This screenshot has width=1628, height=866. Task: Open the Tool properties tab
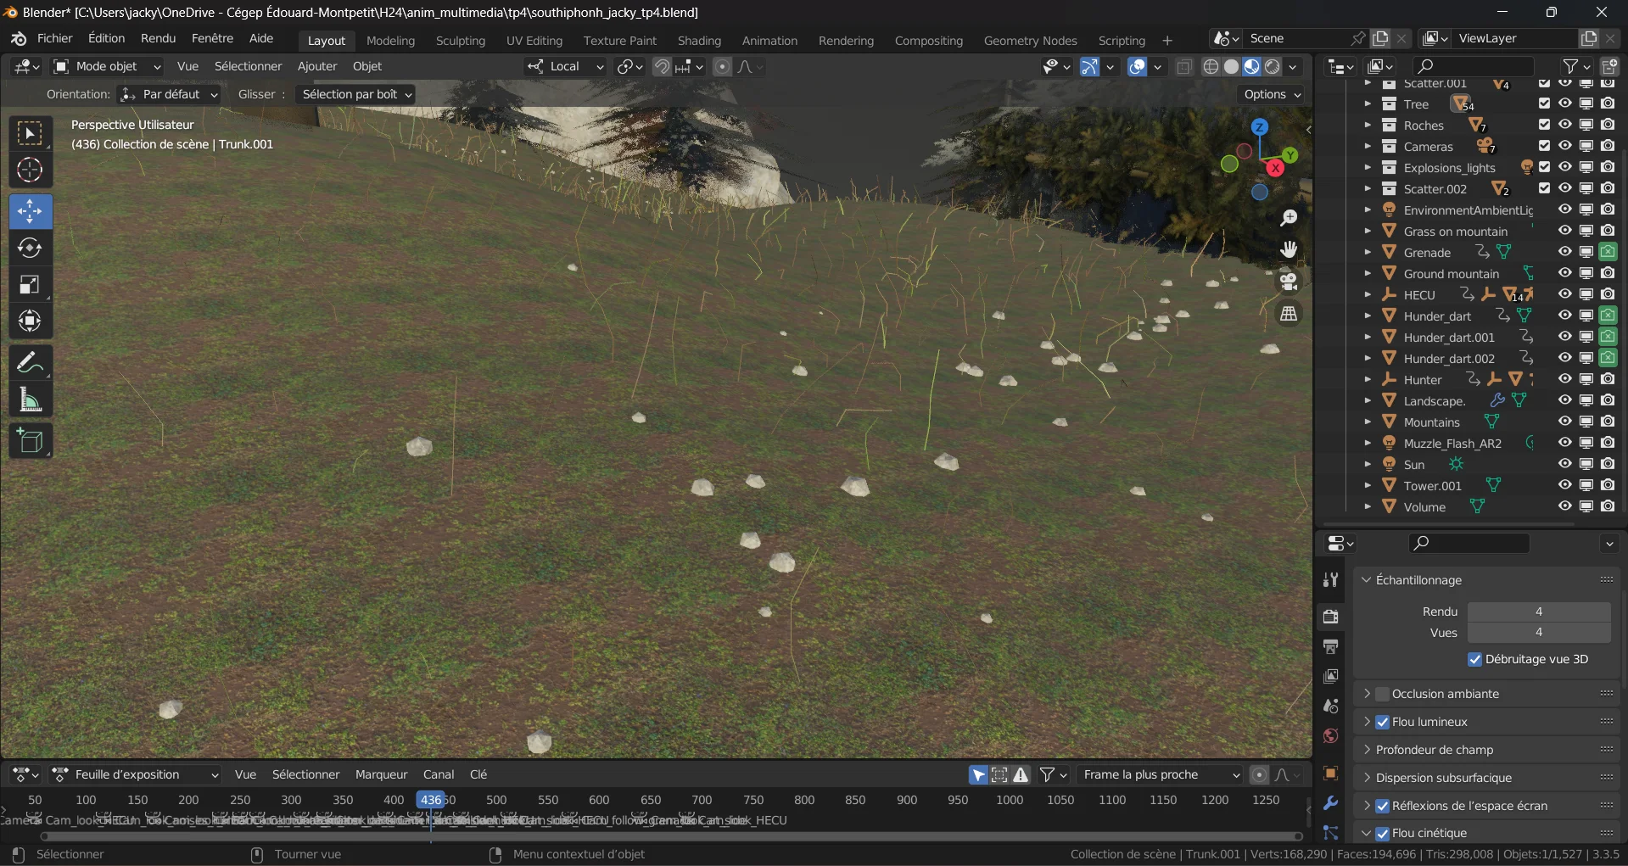[x=1331, y=579]
